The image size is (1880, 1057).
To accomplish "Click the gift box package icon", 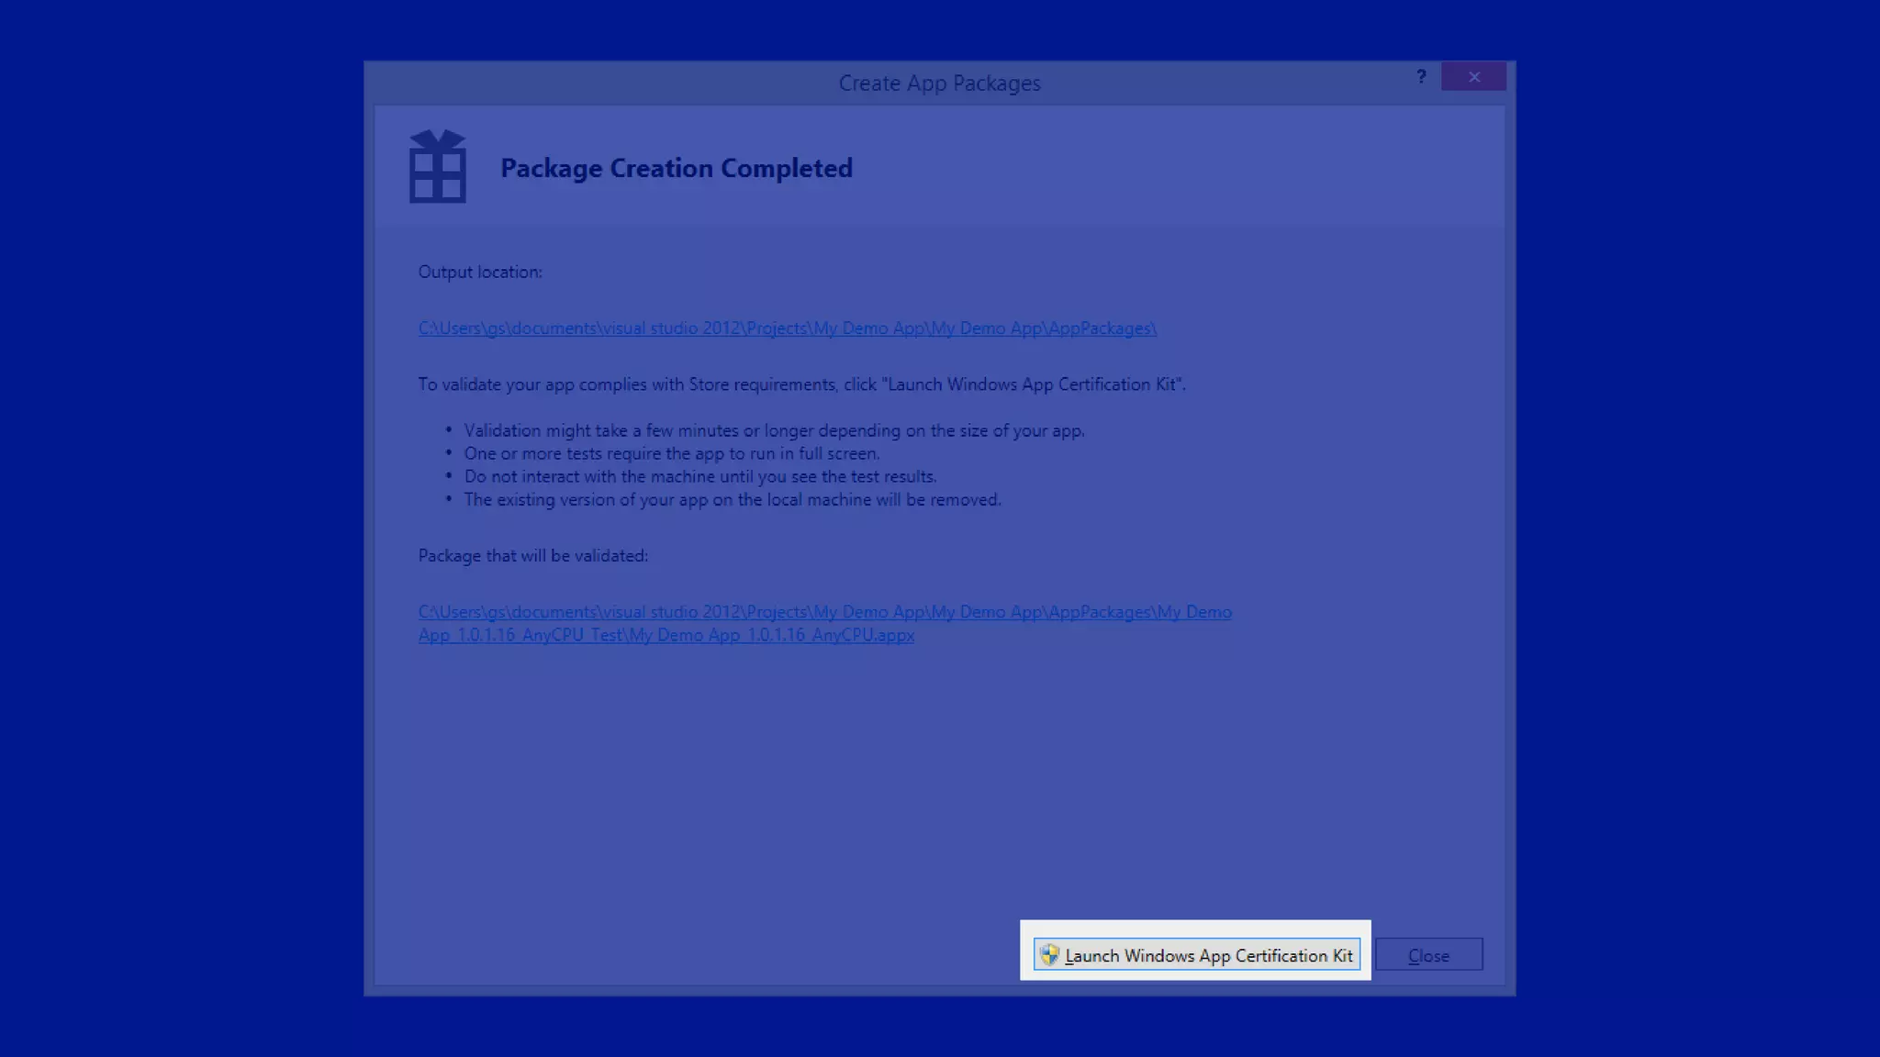I will [437, 167].
